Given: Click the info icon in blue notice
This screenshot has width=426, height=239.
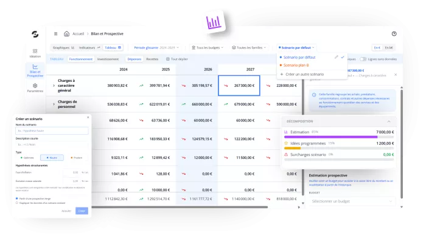Looking at the screenshot, I should pos(314,95).
